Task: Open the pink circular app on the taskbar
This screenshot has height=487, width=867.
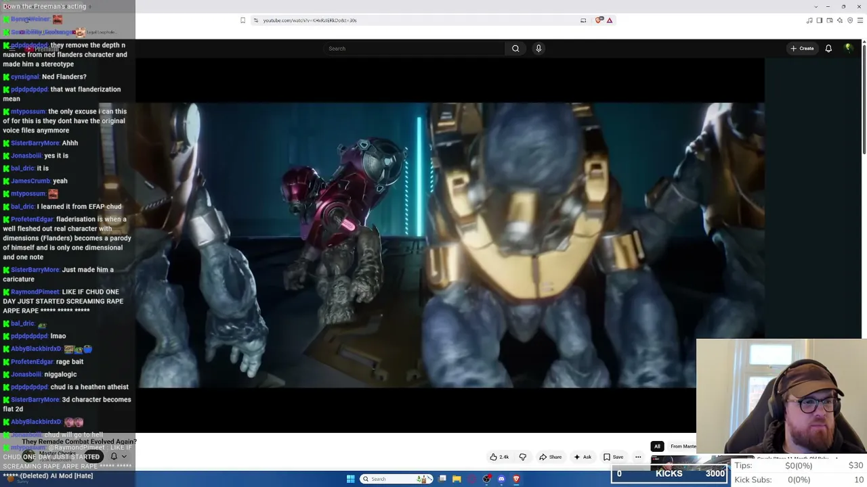Action: (x=471, y=479)
